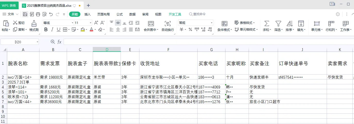Toggle Italic formatting
Screen dimensions: 354x124
53,30
